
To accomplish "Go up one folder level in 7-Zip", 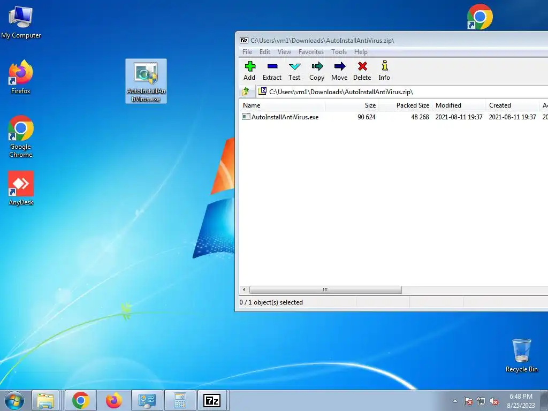I will 246,92.
